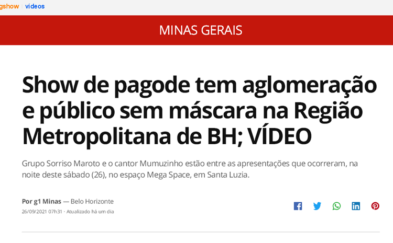This screenshot has width=393, height=243.
Task: Open the vídeos link in top bar
Action: coord(35,6)
